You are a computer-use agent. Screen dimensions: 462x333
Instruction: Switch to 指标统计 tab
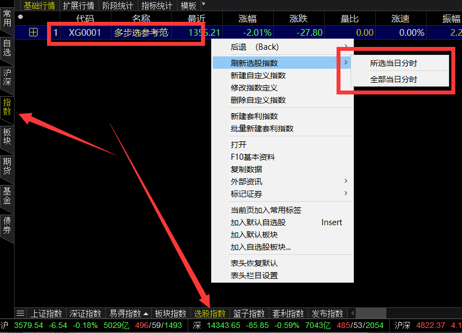157,6
